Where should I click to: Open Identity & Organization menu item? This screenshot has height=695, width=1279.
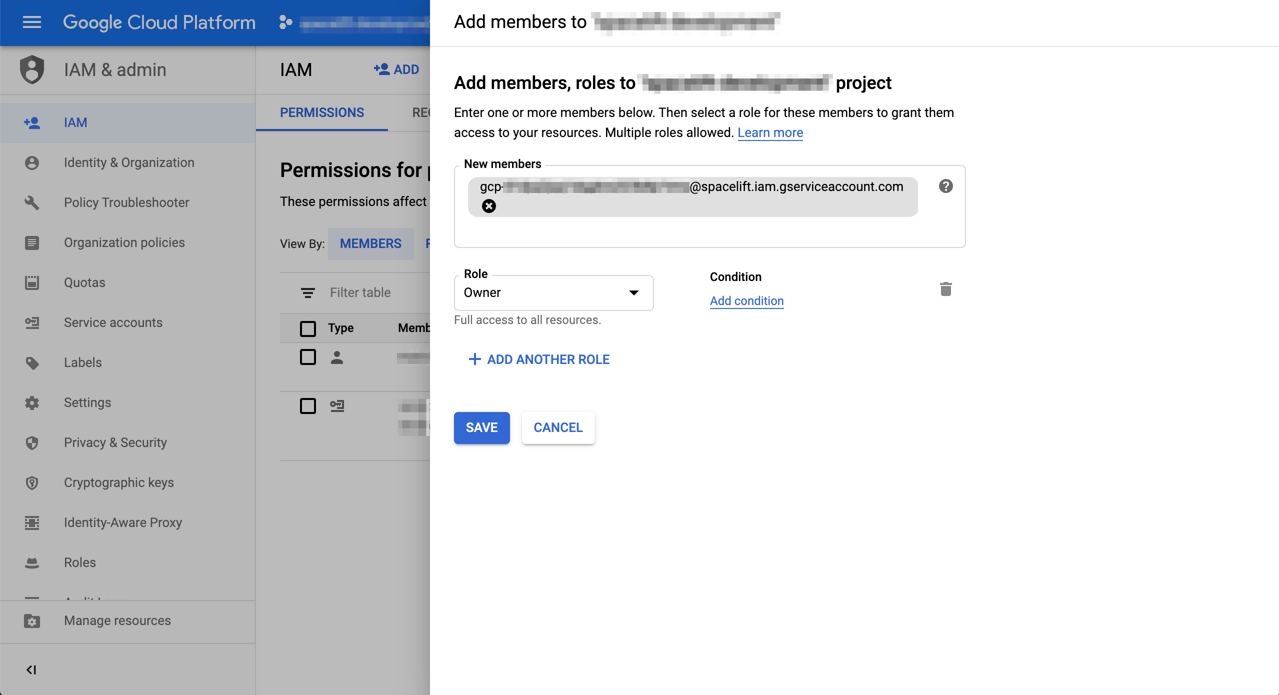point(128,162)
